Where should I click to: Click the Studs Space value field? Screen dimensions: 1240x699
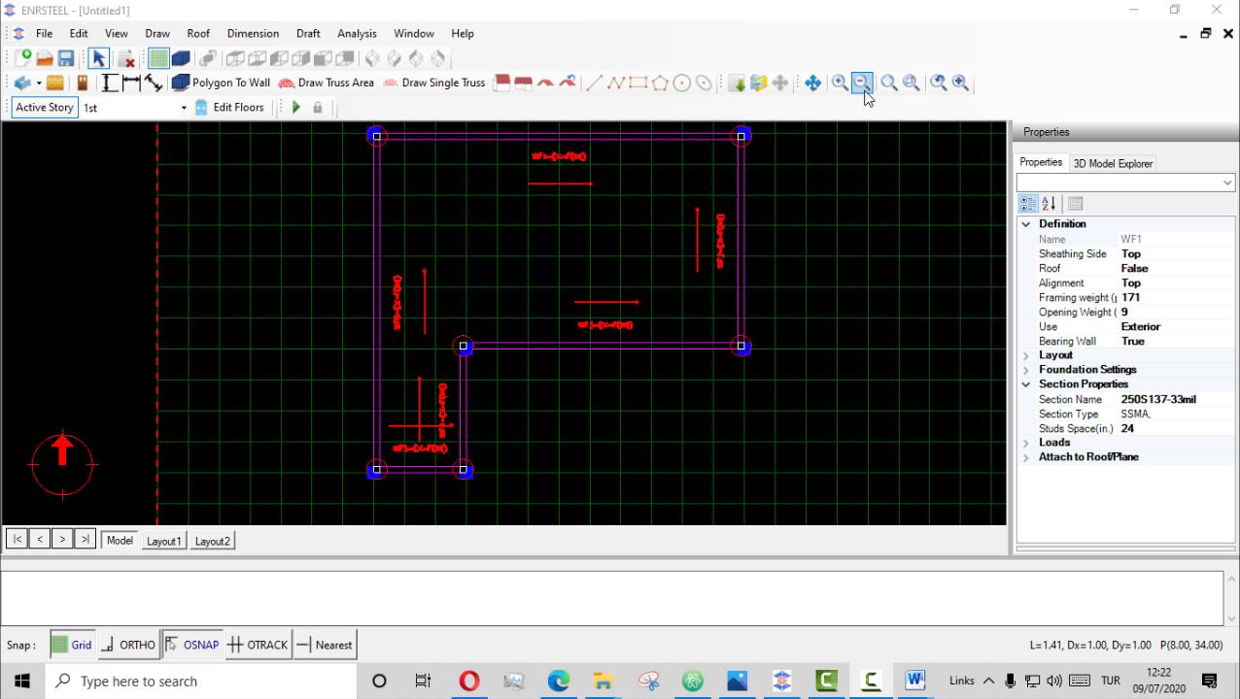click(x=1174, y=428)
